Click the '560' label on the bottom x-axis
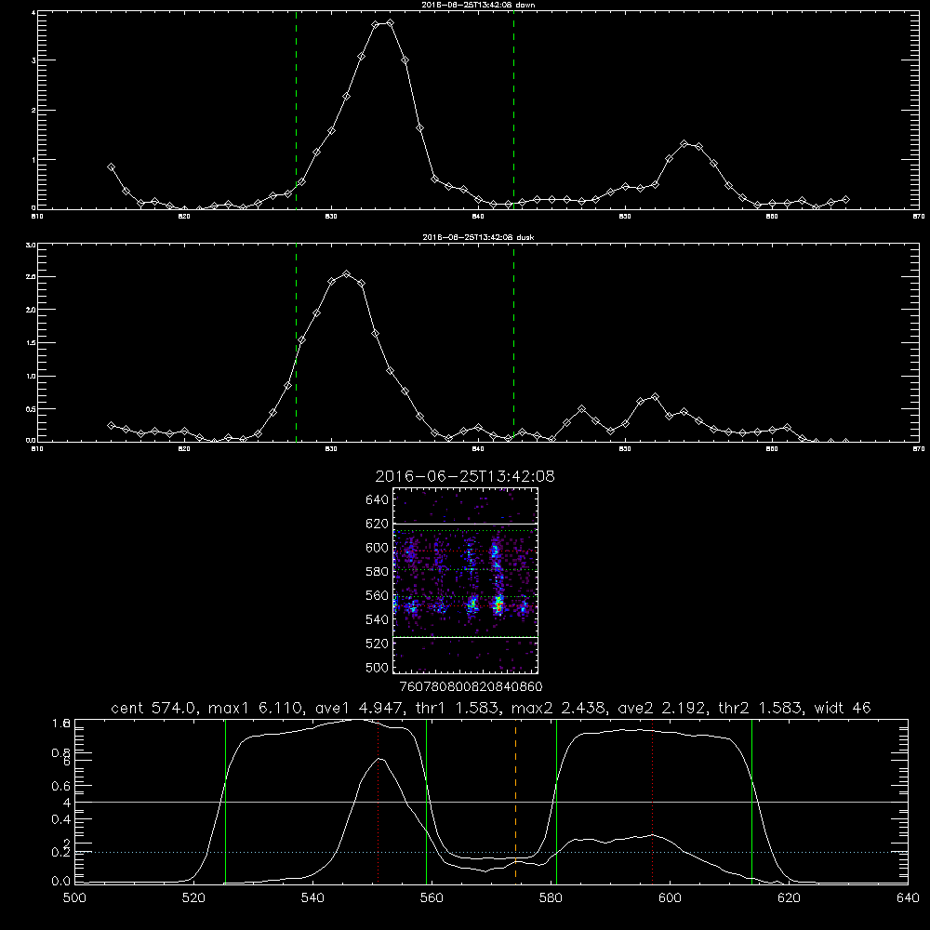The width and height of the screenshot is (930, 930). click(432, 898)
